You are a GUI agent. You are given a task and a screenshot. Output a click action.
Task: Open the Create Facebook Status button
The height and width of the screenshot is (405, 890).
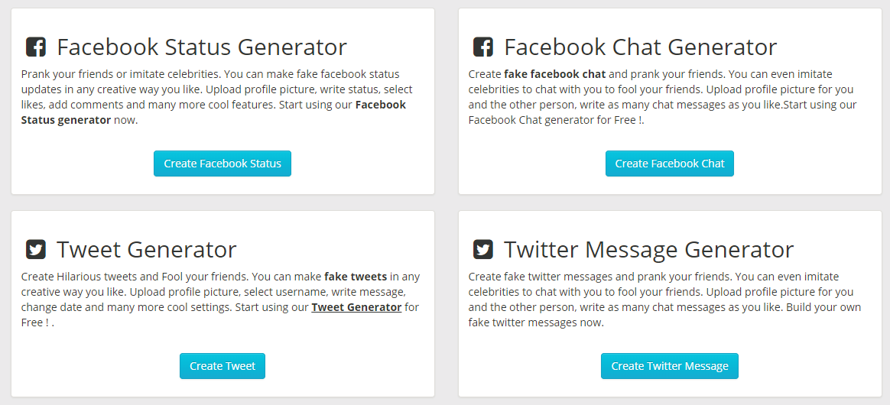[x=222, y=164]
